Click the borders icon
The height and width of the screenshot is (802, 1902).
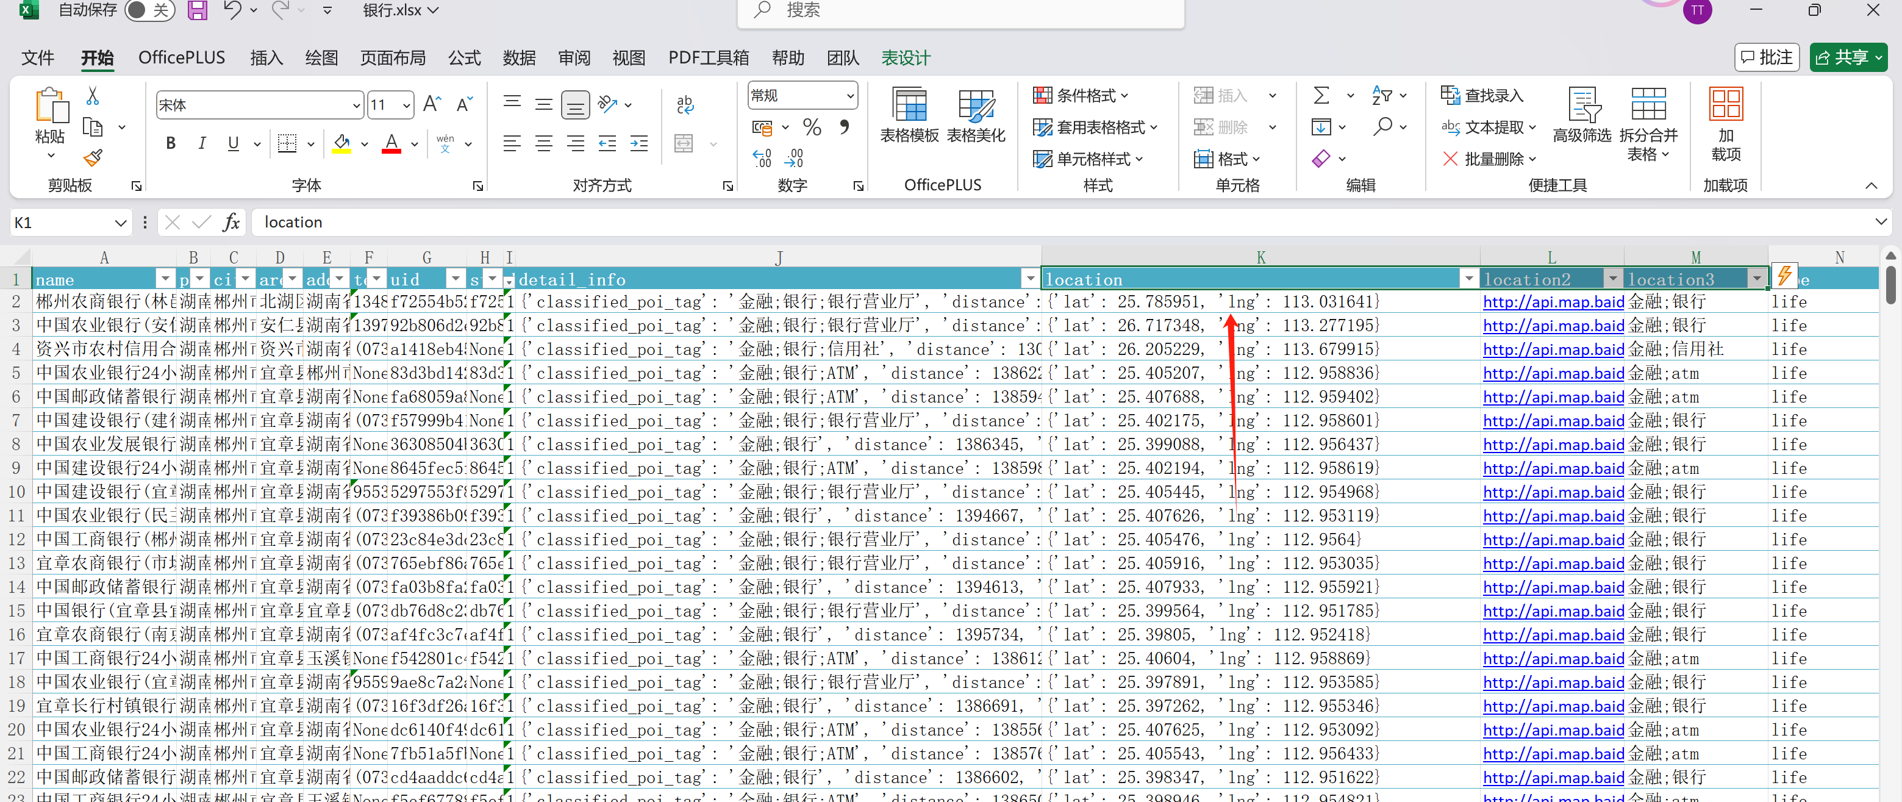point(287,143)
